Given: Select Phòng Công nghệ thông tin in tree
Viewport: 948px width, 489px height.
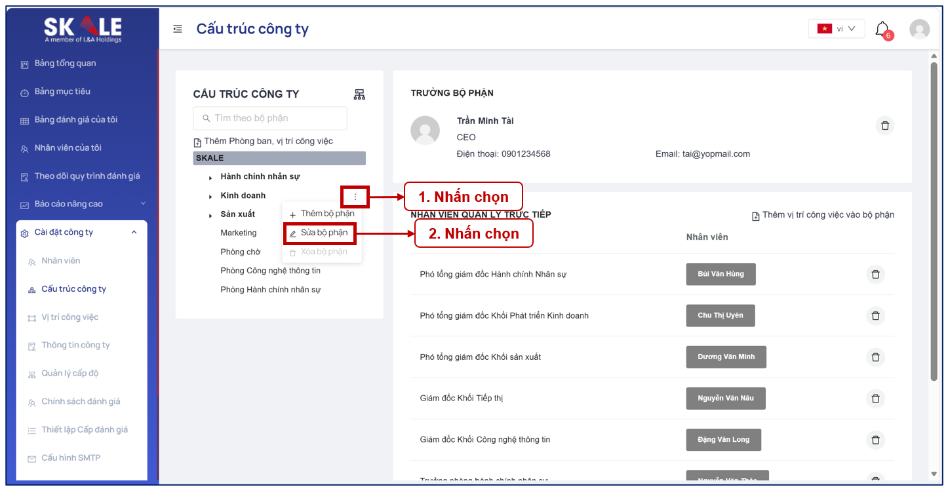Looking at the screenshot, I should coord(271,271).
